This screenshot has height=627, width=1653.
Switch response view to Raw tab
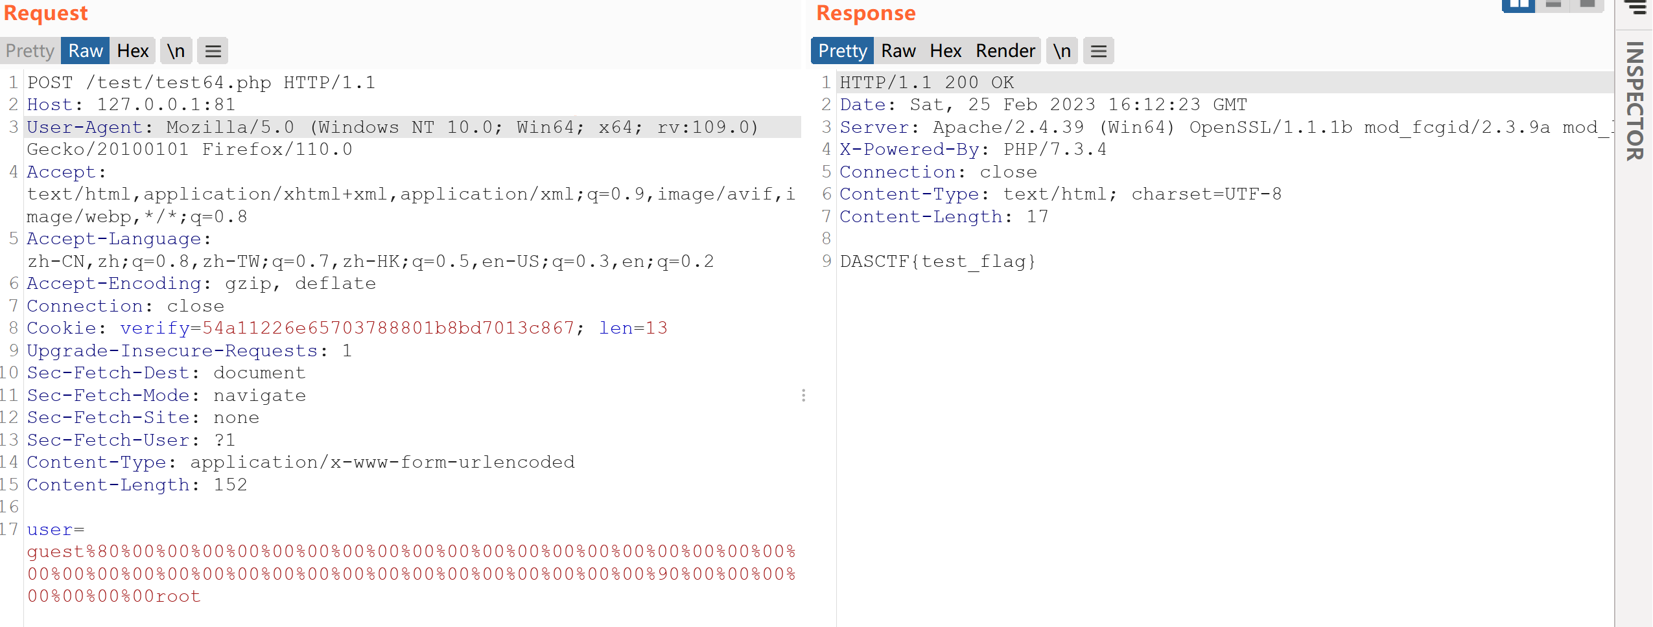898,51
